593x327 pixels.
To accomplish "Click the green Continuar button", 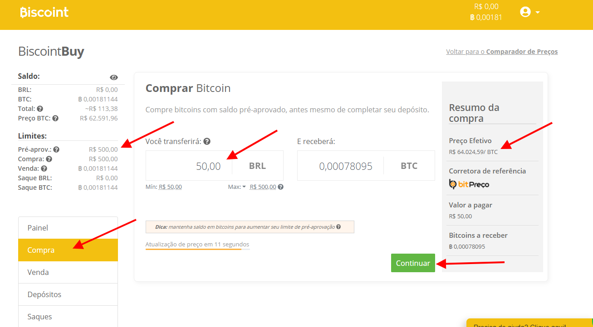I will (413, 263).
